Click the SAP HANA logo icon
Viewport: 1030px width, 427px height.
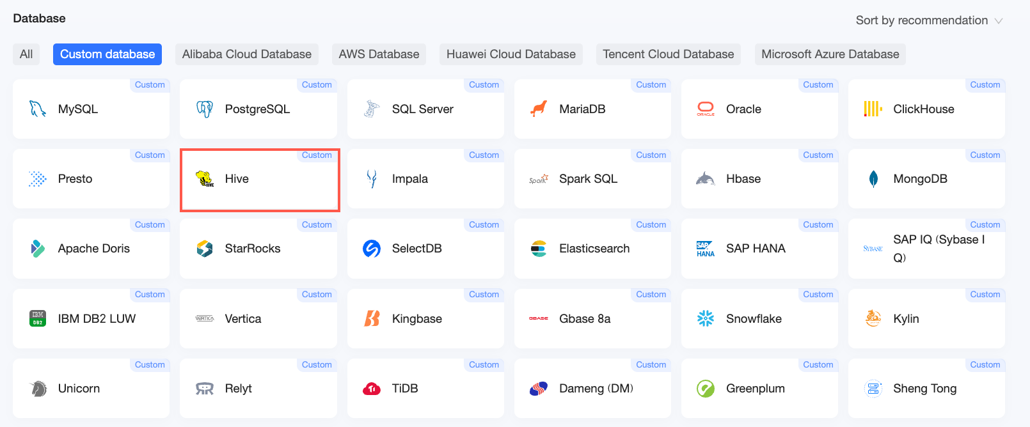point(706,249)
